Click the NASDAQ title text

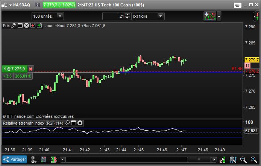click(22, 5)
